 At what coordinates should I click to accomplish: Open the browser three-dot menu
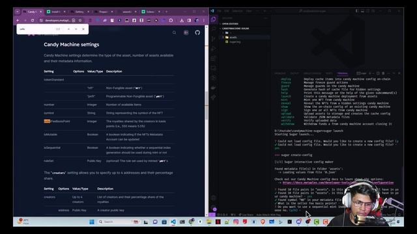click(x=204, y=20)
